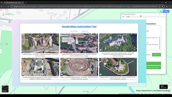Open the Chrome three-dot menu
The image size is (172, 97).
[170, 7]
